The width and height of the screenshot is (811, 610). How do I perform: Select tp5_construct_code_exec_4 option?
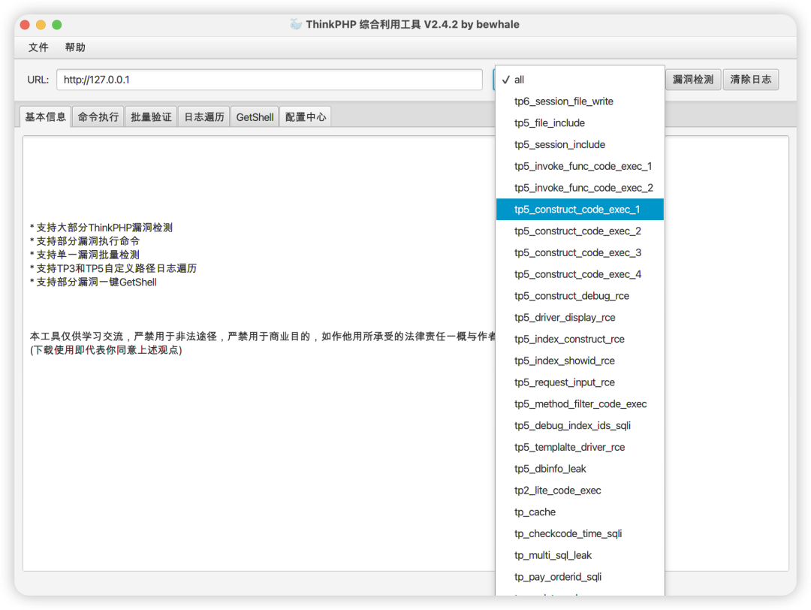coord(580,274)
